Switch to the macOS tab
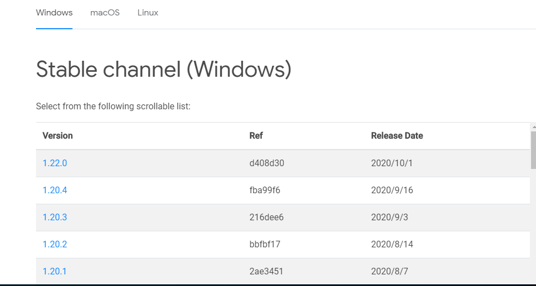Screen dimensions: 536x286 tap(105, 13)
